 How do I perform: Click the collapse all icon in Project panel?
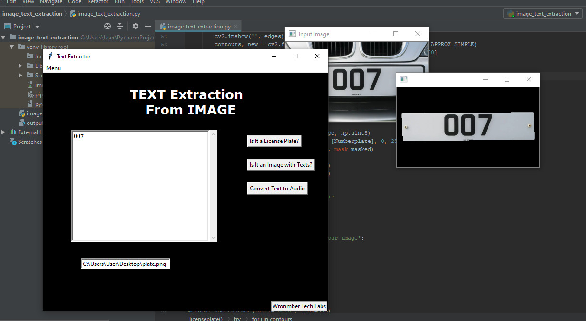coord(120,26)
